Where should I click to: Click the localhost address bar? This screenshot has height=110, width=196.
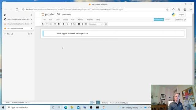click(92, 9)
